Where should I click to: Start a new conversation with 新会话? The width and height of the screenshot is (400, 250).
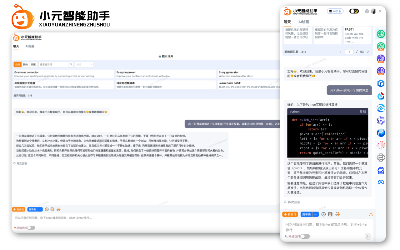click(290, 214)
